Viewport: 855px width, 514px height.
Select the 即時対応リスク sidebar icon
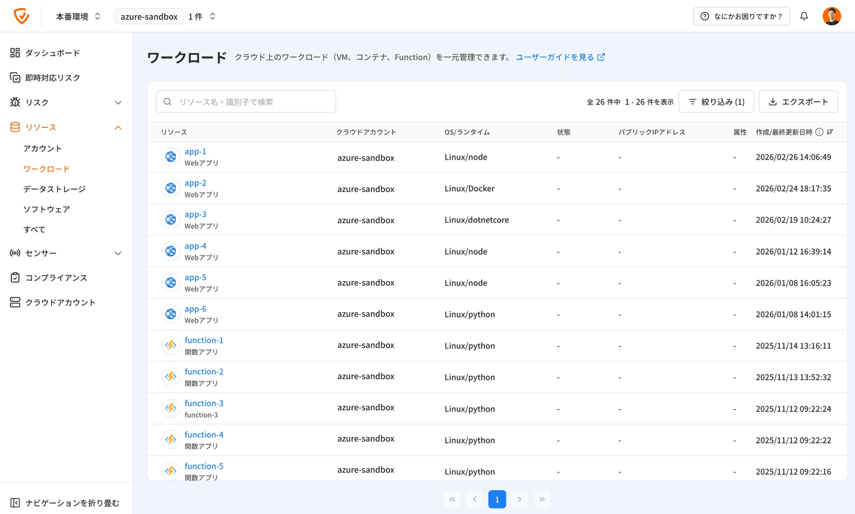click(x=15, y=77)
